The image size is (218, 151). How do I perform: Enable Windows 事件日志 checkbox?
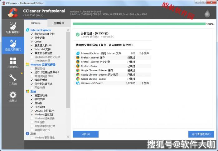click(x=32, y=138)
